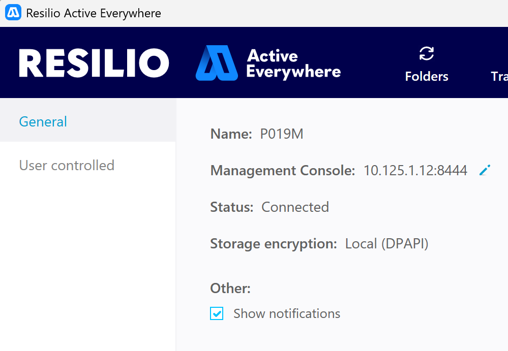Open the General settings tab
Screen dimensions: 508x351
point(43,122)
